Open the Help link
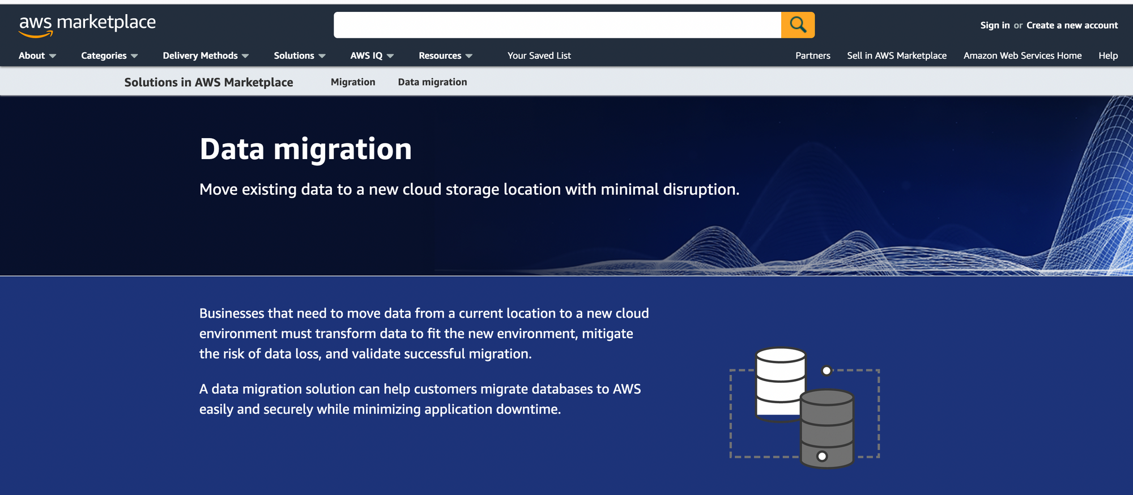 tap(1108, 56)
